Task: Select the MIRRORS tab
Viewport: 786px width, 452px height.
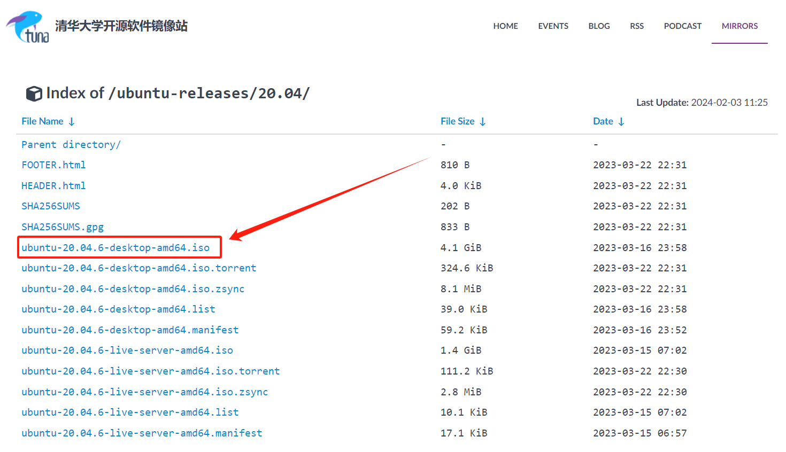Action: [739, 26]
